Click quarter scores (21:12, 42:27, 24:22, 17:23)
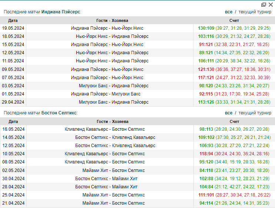Screen dimensions: 275x208 click(242, 187)
